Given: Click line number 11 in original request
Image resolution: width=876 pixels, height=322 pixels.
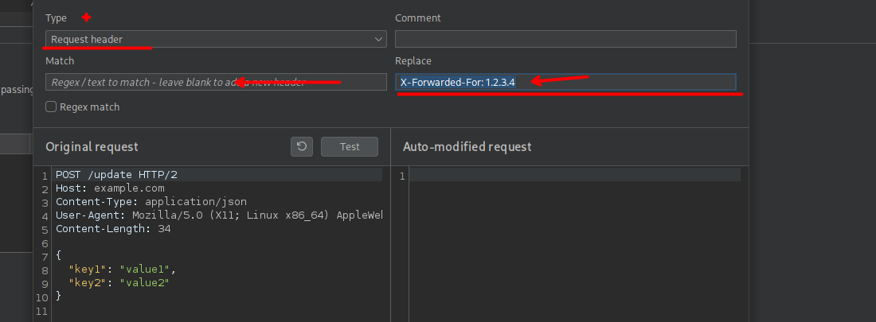Looking at the screenshot, I should 44,309.
